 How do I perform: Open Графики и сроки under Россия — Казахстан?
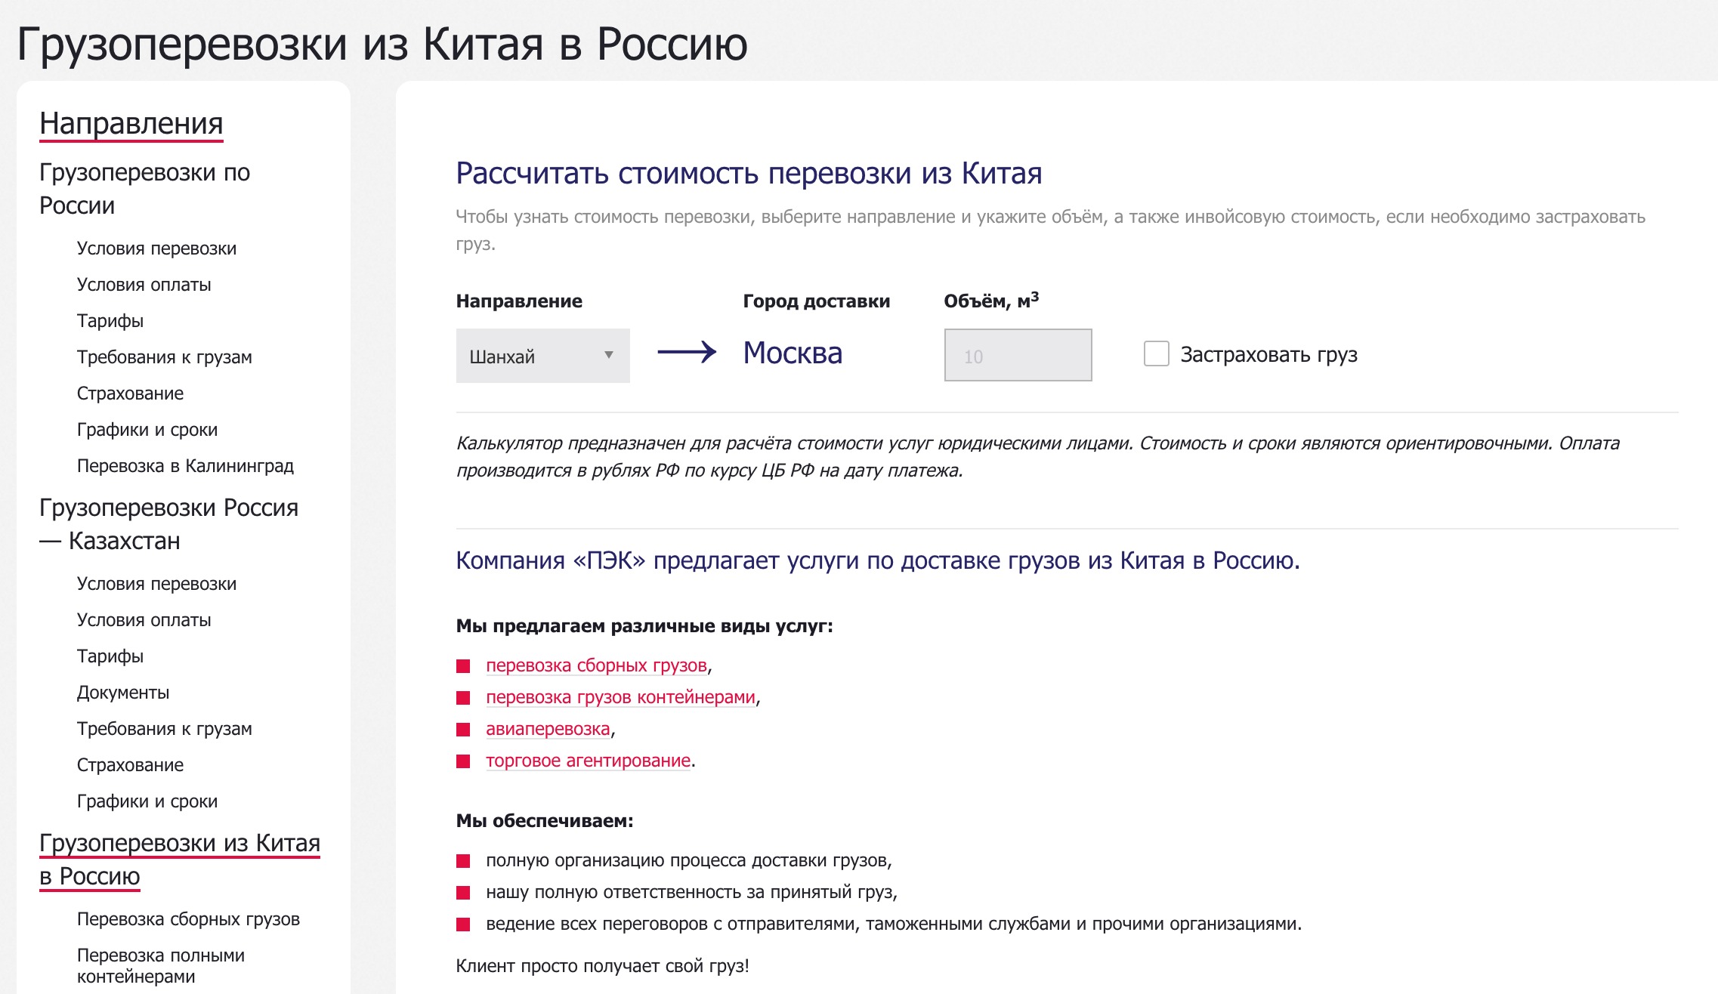(x=147, y=801)
